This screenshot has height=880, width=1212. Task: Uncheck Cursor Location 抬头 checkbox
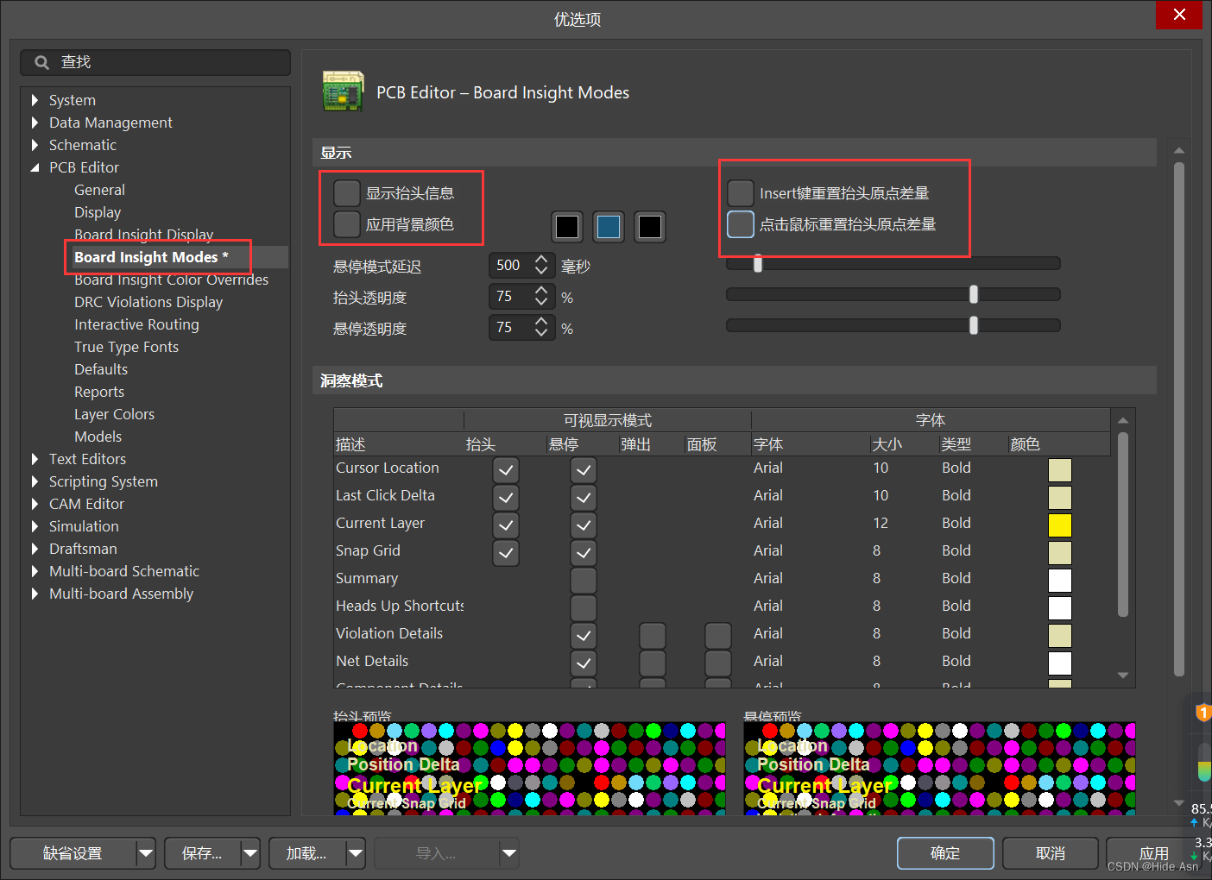click(506, 470)
